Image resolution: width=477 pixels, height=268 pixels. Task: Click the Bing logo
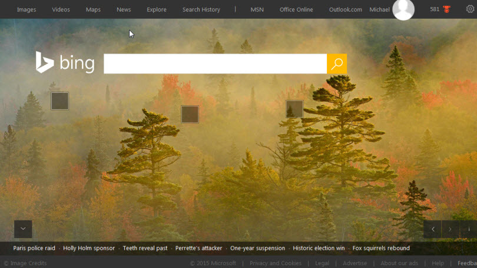tap(65, 62)
